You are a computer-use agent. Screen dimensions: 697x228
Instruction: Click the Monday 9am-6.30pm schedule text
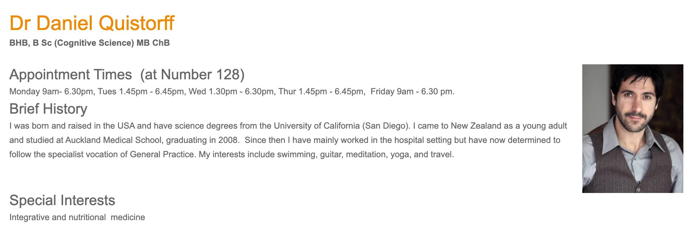tap(51, 91)
